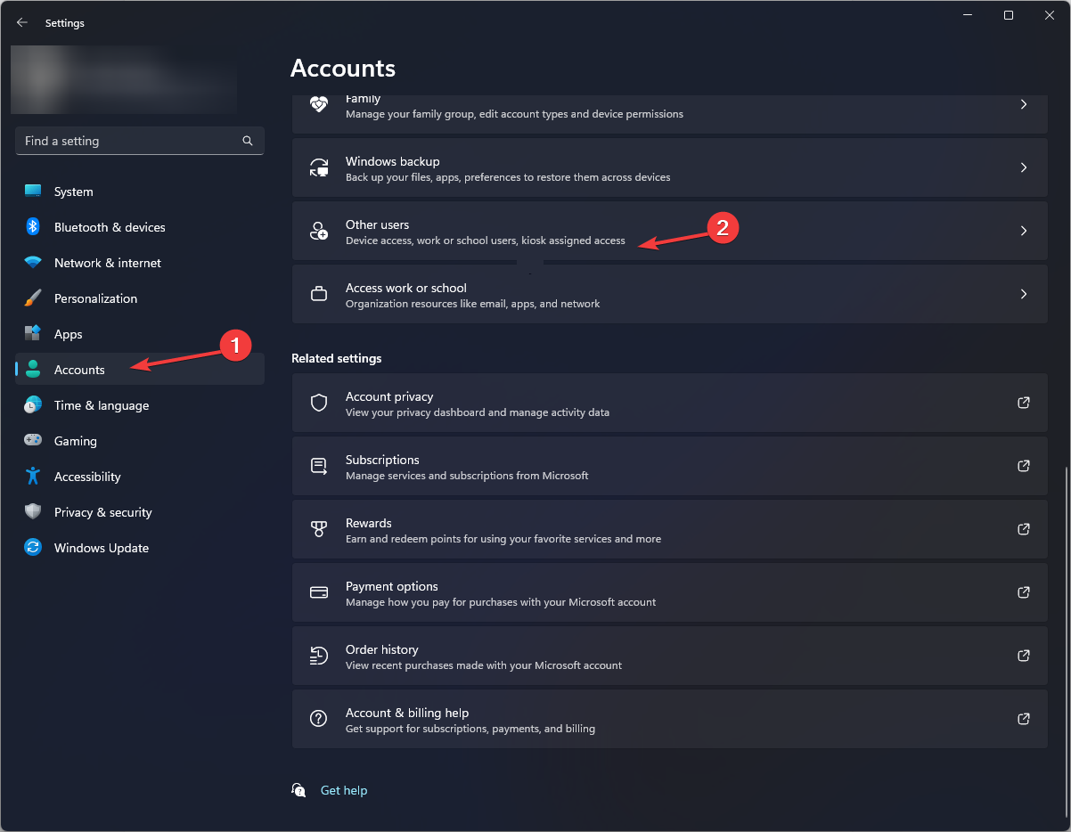Image resolution: width=1071 pixels, height=832 pixels.
Task: Click the Access work or school briefcase icon
Action: click(319, 294)
